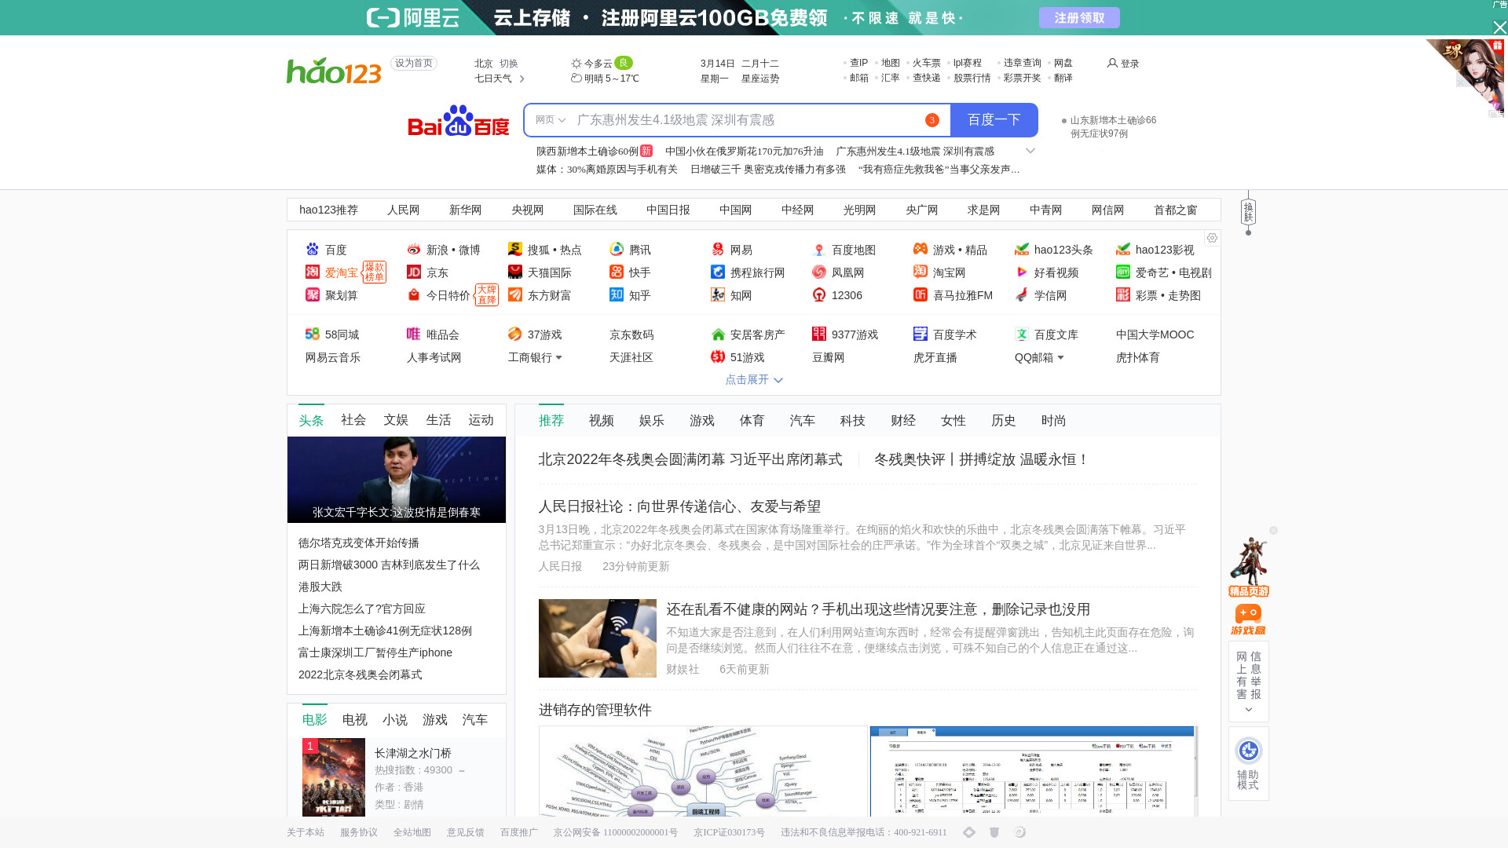Open the 张文宏 news image thumbnail

(397, 480)
